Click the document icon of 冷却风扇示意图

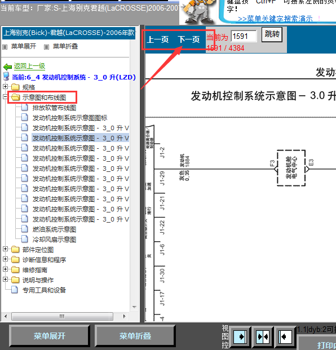(25, 239)
